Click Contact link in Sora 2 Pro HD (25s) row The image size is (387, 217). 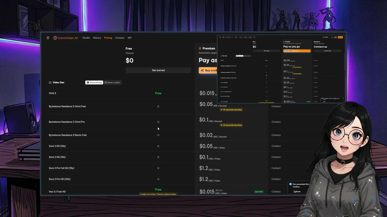click(x=276, y=179)
